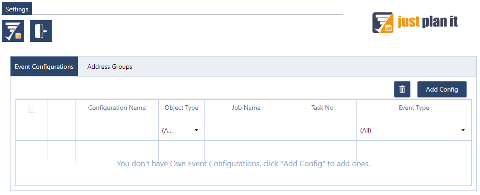Sort by Configuration Name column header
This screenshot has width=480, height=195.
coord(117,108)
